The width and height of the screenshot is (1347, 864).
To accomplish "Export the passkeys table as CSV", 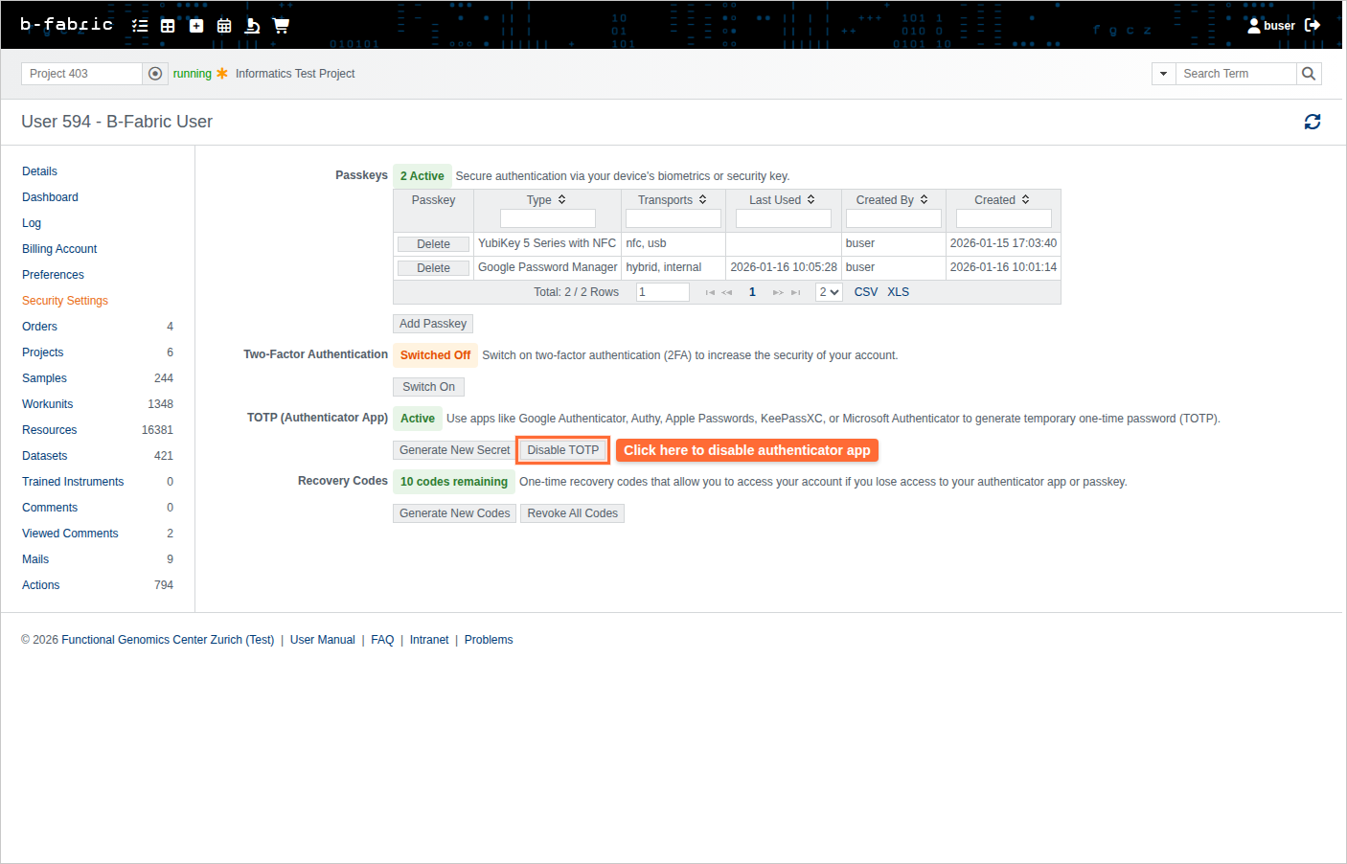I will click(x=865, y=292).
